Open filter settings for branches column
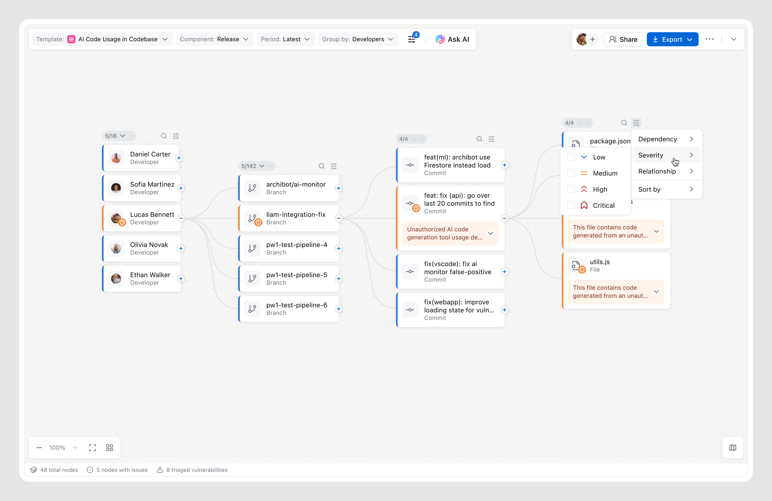 [334, 166]
